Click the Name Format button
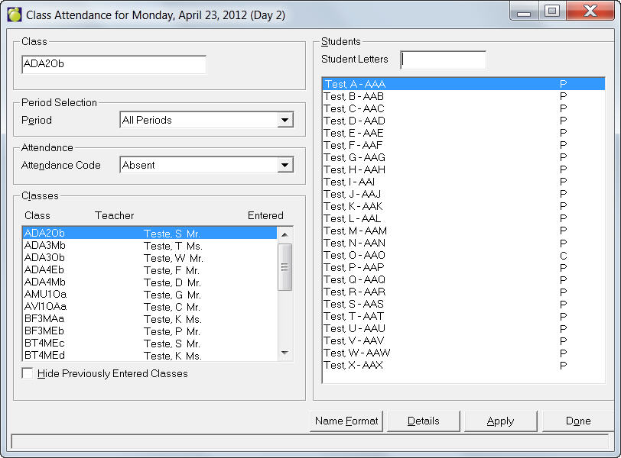Screen dimensions: 621x458 coord(346,421)
